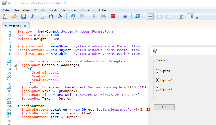Close the guitest.ps1 tab

coord(25,26)
